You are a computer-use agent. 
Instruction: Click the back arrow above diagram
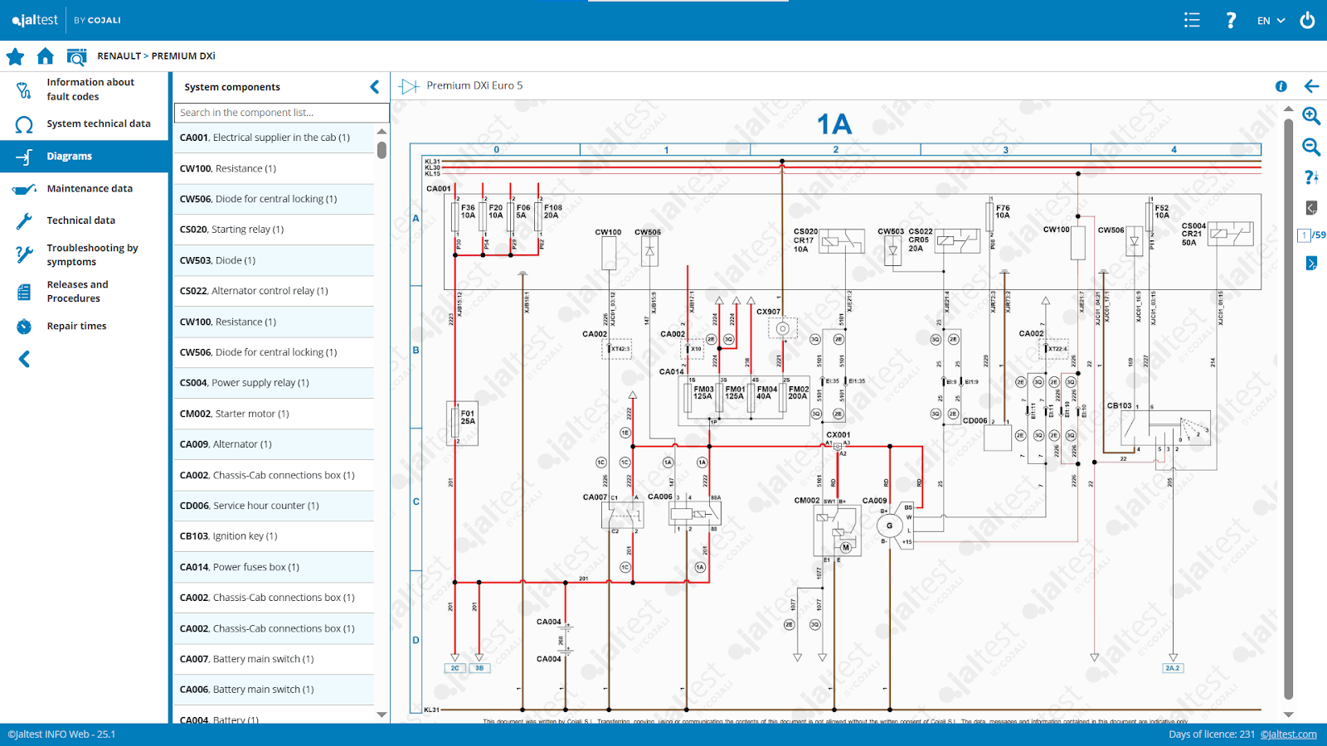pos(1311,86)
